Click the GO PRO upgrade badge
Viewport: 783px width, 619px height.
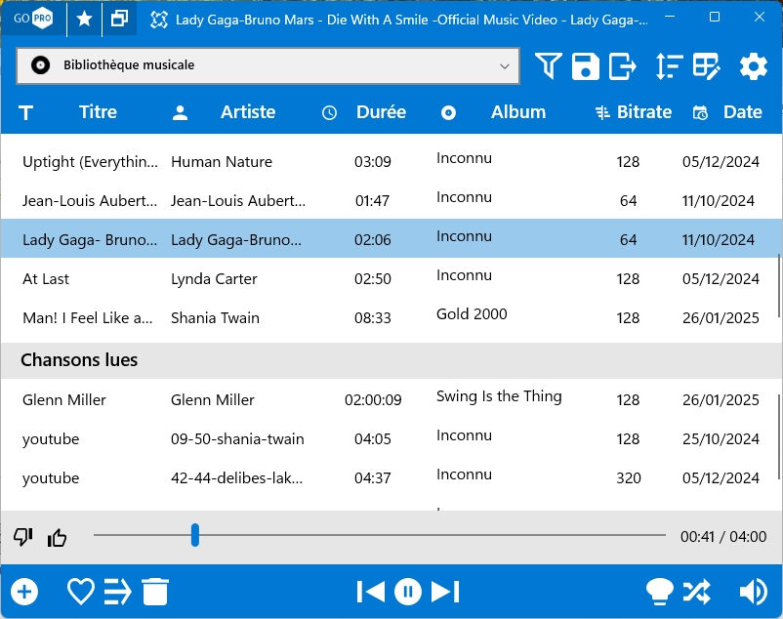point(33,19)
